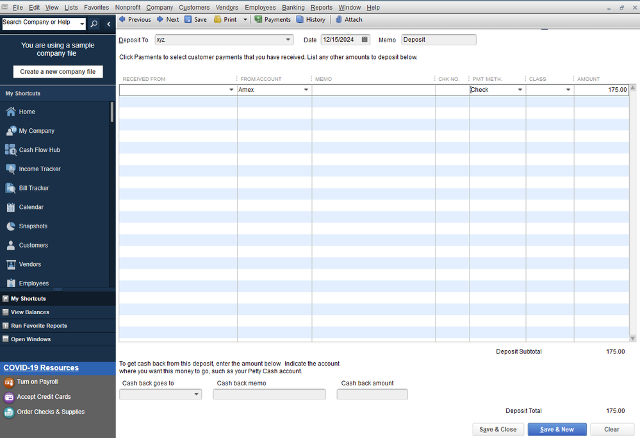This screenshot has height=438, width=640.
Task: Click the Save & New button
Action: (x=557, y=430)
